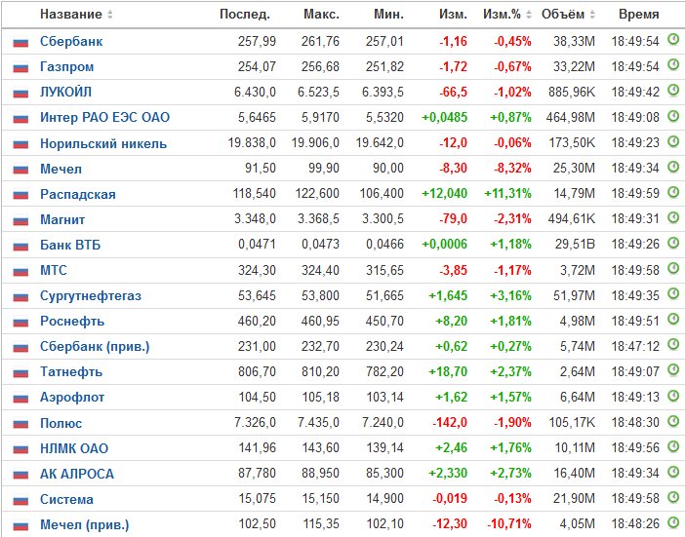Click the clock icon in the Система row
685x537 pixels.
pos(673,496)
